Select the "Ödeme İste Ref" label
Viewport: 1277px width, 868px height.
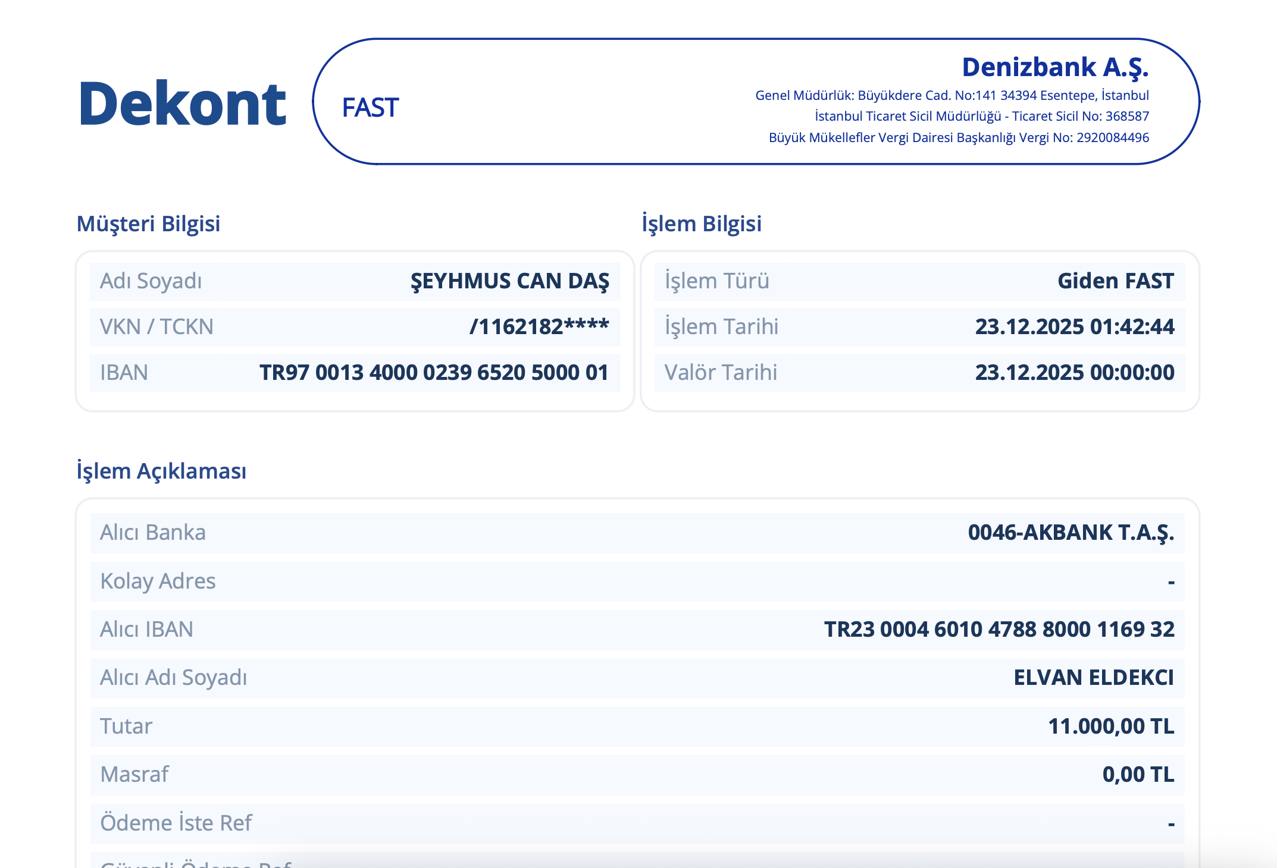(176, 823)
